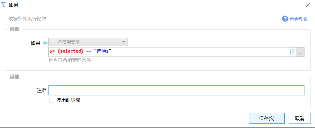
Task: Click inside the condition expression field
Action: (x=169, y=52)
